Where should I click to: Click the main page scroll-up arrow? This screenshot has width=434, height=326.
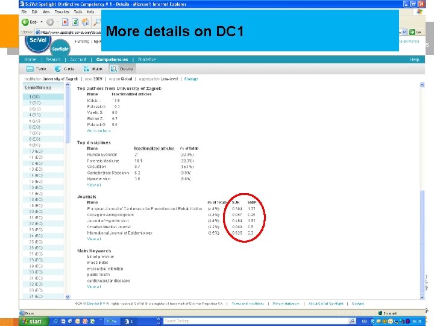tap(422, 85)
